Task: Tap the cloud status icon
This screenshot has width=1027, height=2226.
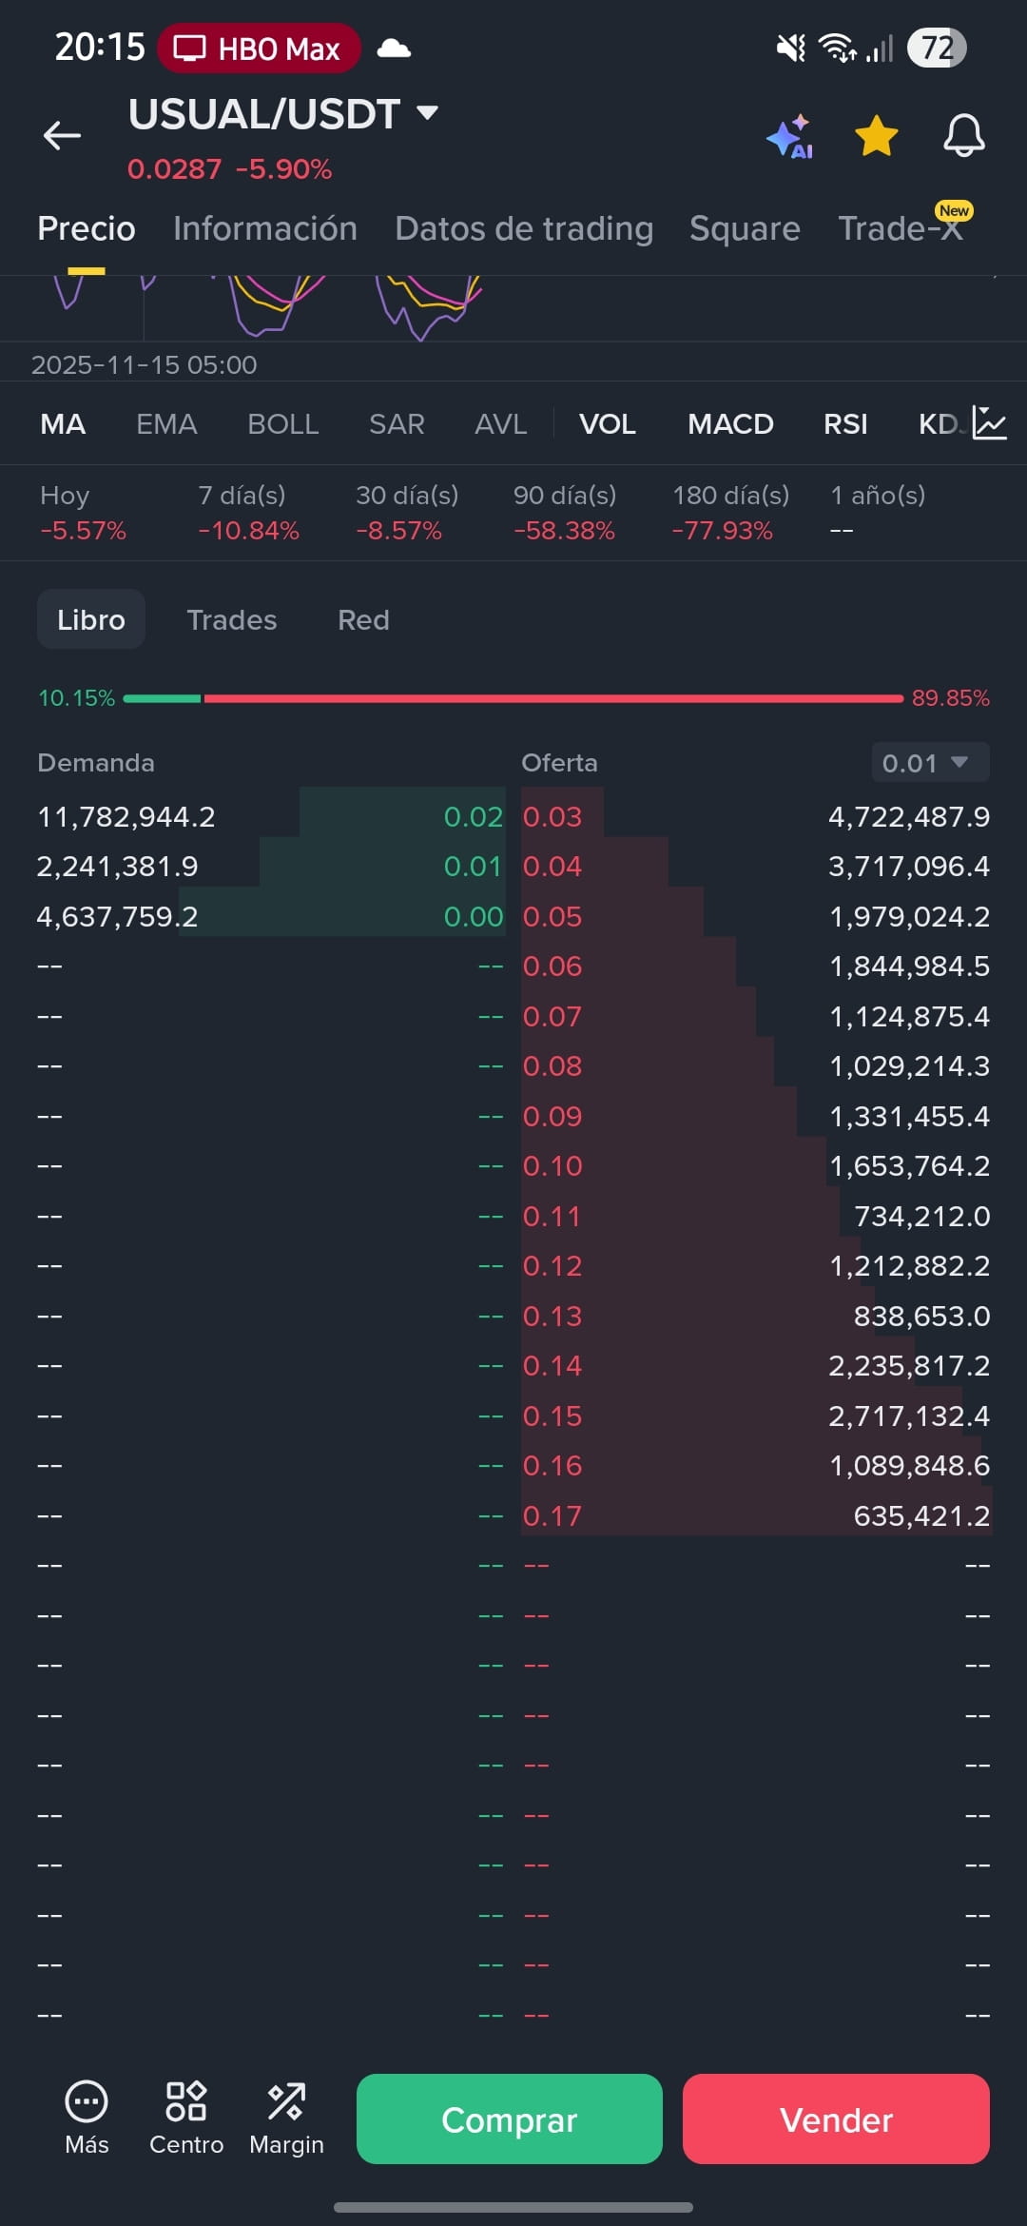Action: (394, 49)
